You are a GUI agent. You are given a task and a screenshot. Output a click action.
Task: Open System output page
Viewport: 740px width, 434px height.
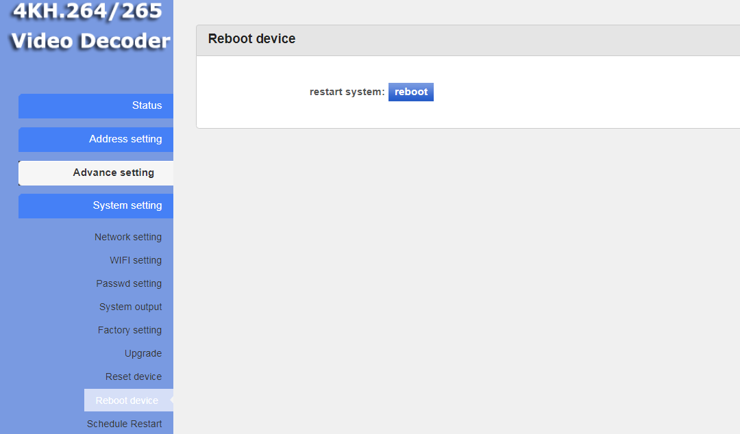(x=130, y=307)
